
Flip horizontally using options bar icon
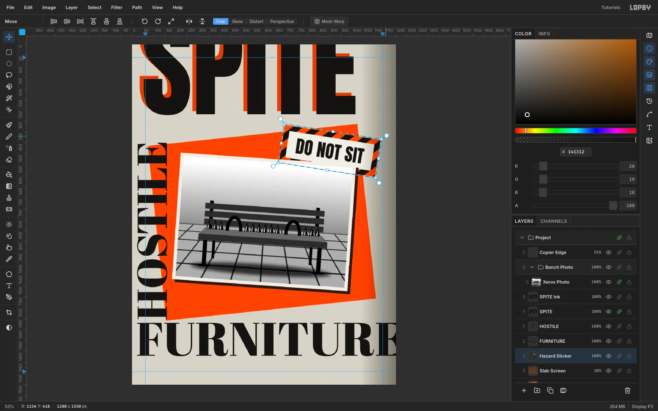coord(189,21)
